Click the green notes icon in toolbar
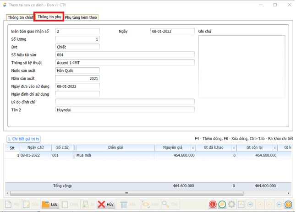This screenshot has width=296, height=212. (x=222, y=205)
